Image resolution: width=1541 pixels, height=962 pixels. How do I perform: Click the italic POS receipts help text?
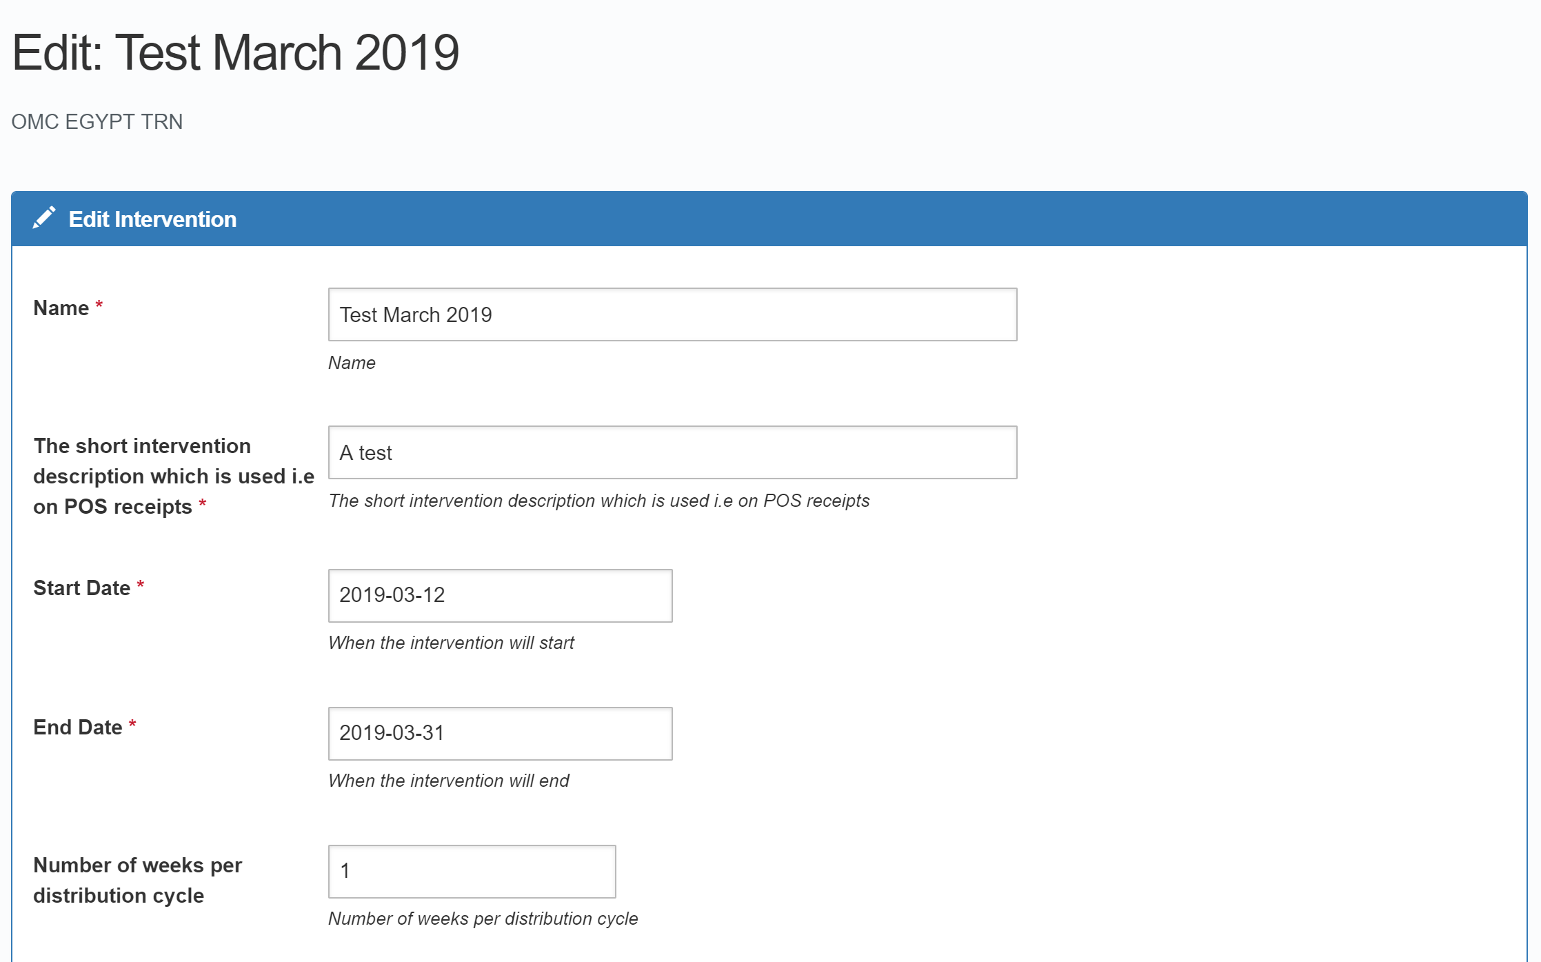(598, 501)
